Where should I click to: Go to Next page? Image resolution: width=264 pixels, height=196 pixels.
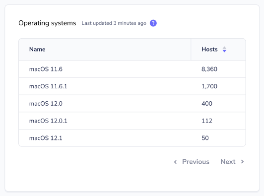point(232,162)
